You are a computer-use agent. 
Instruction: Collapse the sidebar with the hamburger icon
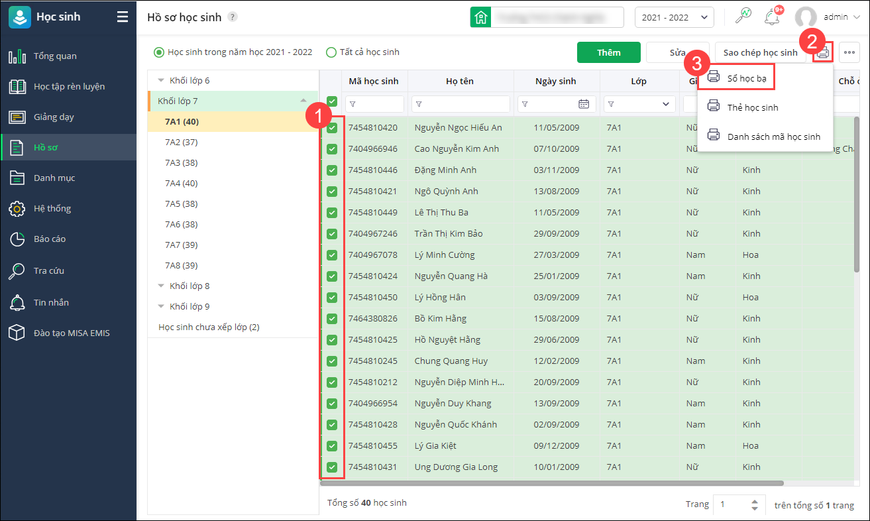point(123,17)
